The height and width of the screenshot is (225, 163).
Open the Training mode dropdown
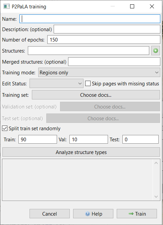click(99, 72)
